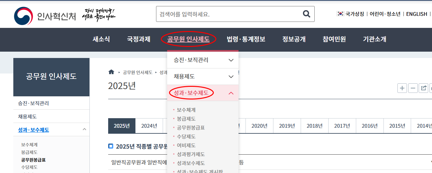
Task: Open 성과보수제도 in the dropdown submenu
Action: pos(191,163)
